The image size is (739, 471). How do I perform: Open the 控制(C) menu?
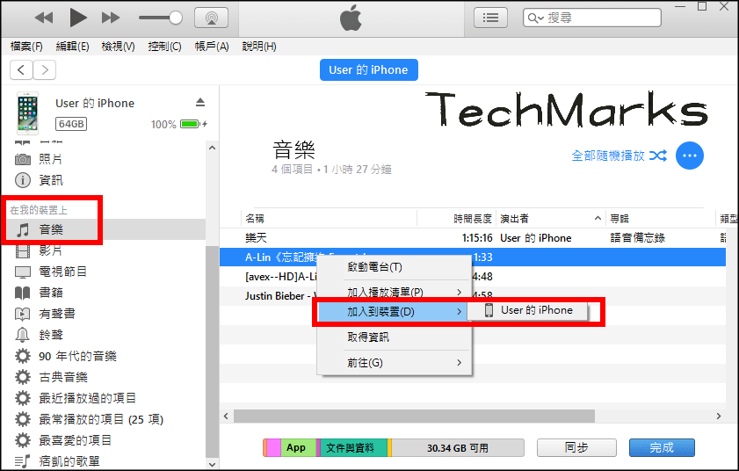point(164,47)
